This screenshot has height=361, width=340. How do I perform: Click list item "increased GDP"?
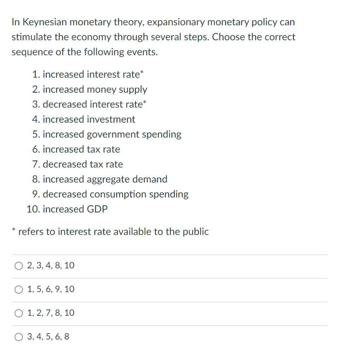67,209
